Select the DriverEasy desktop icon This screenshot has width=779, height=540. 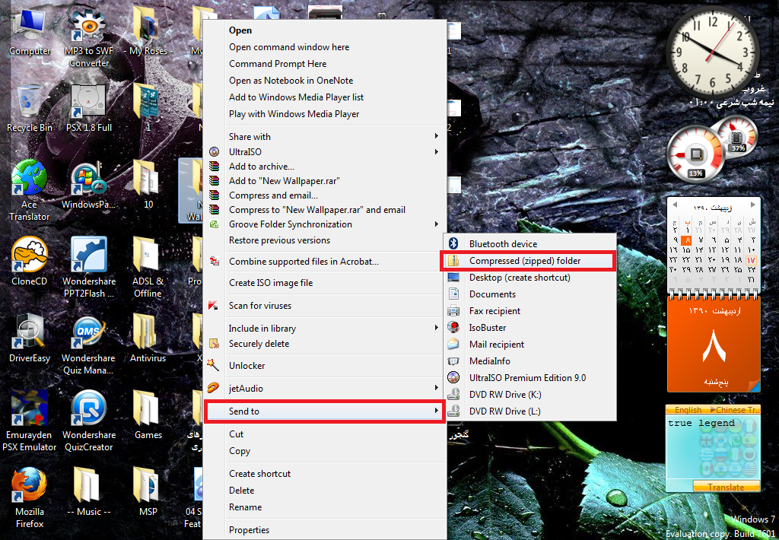pos(30,333)
